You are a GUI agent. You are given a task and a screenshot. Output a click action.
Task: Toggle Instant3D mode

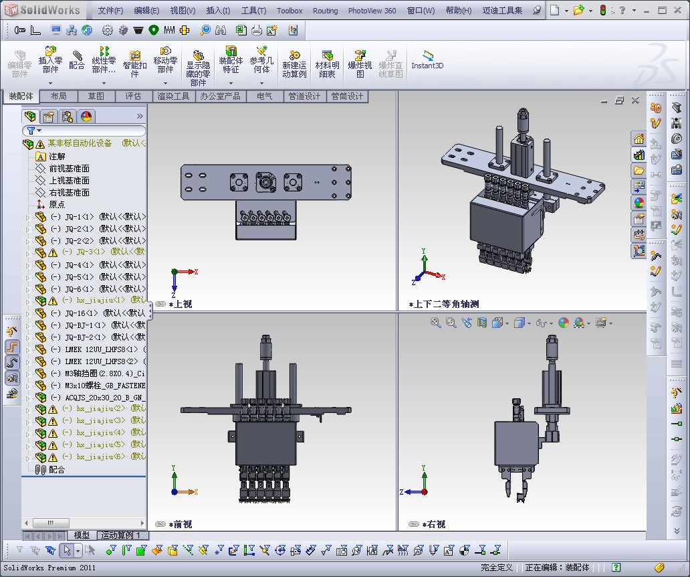point(427,60)
